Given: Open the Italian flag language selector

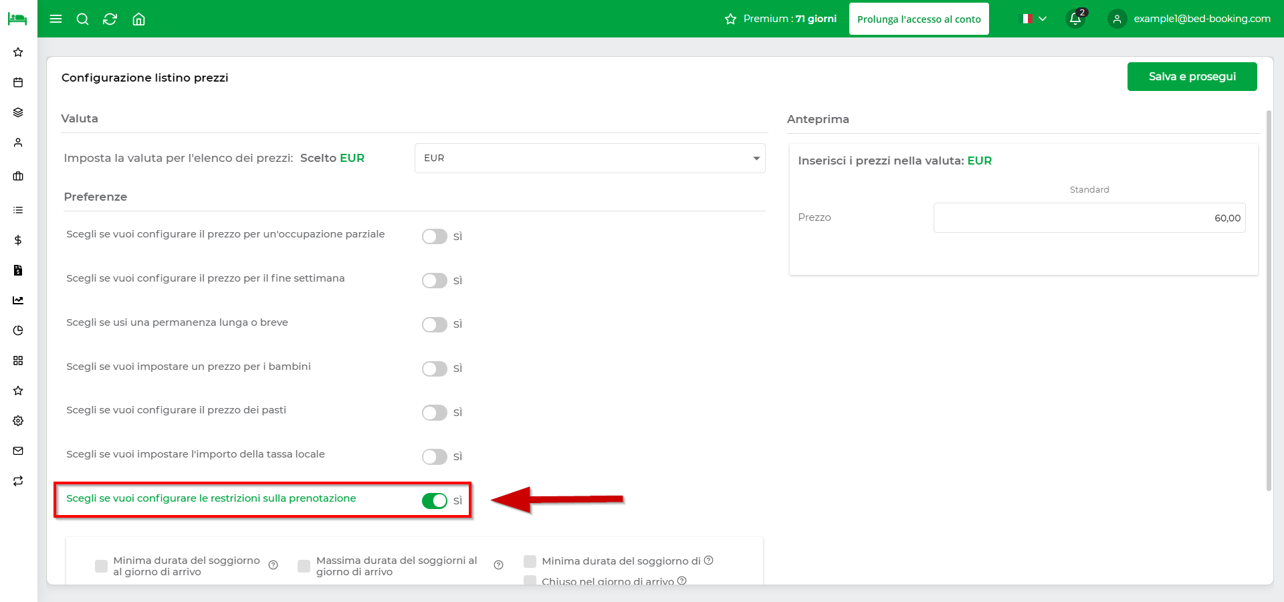Looking at the screenshot, I should (1033, 19).
